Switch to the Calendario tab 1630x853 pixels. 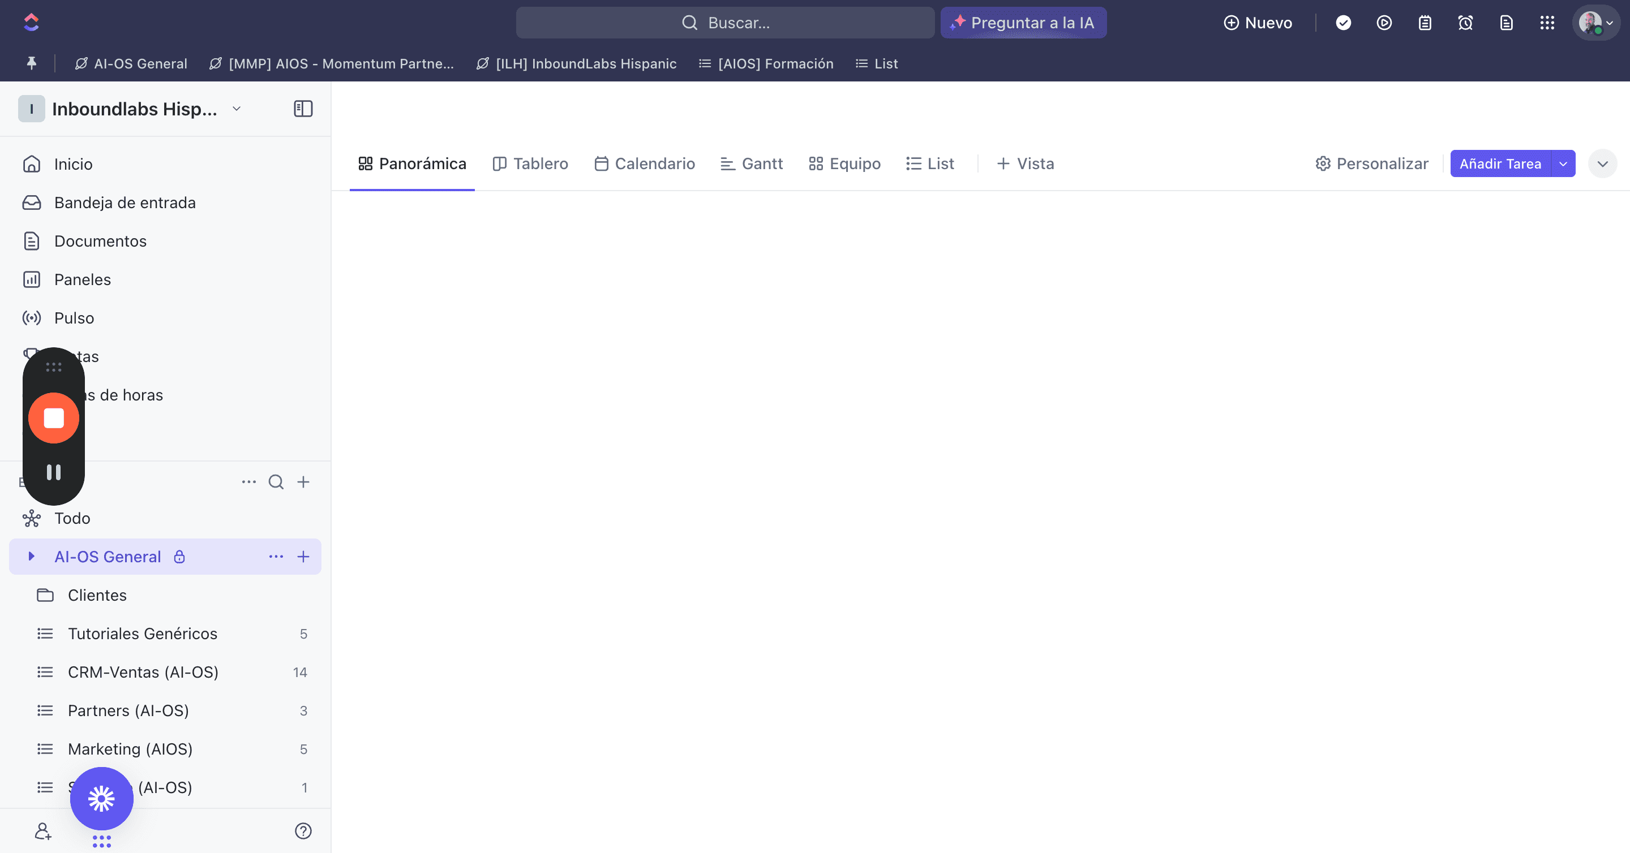pyautogui.click(x=644, y=164)
